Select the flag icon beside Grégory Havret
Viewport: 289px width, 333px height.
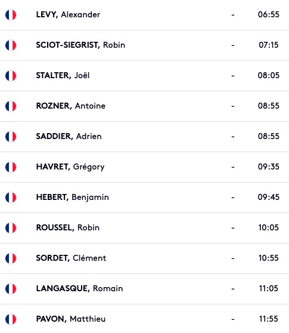click(11, 167)
